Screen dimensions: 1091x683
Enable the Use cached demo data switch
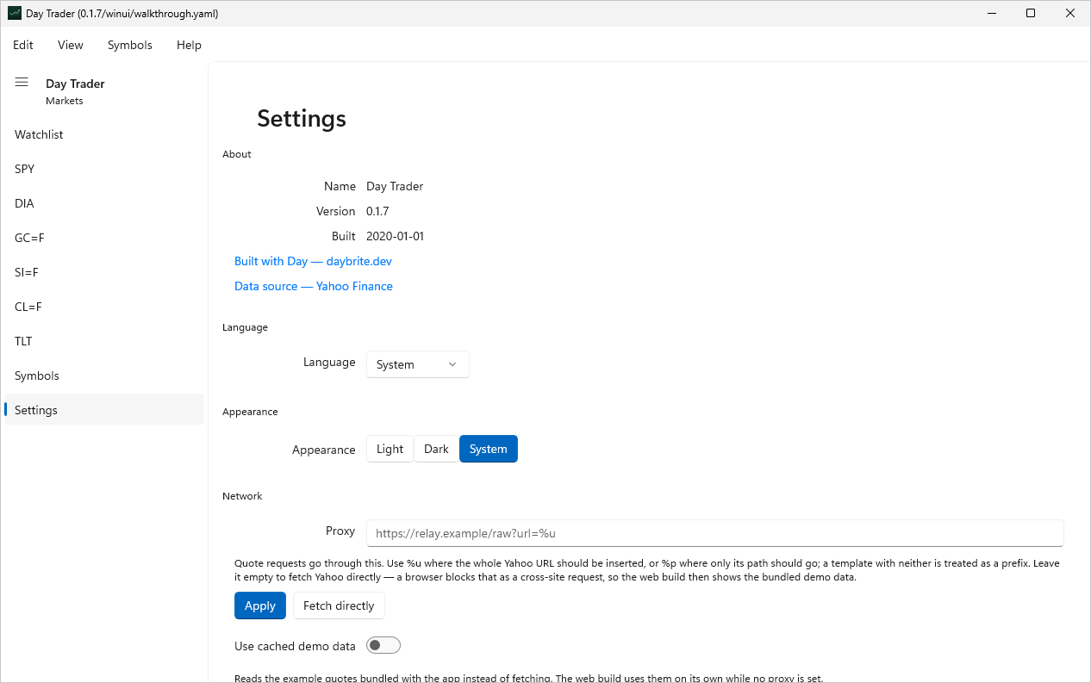(x=383, y=645)
